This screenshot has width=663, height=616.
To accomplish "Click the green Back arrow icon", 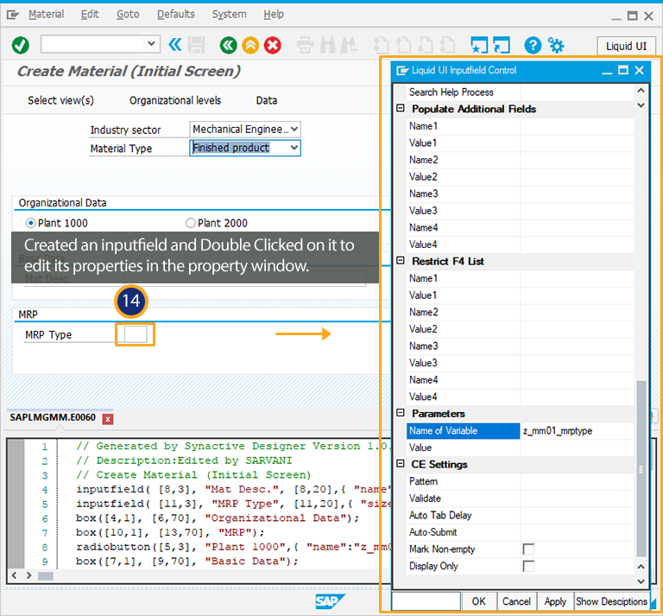I will [228, 45].
